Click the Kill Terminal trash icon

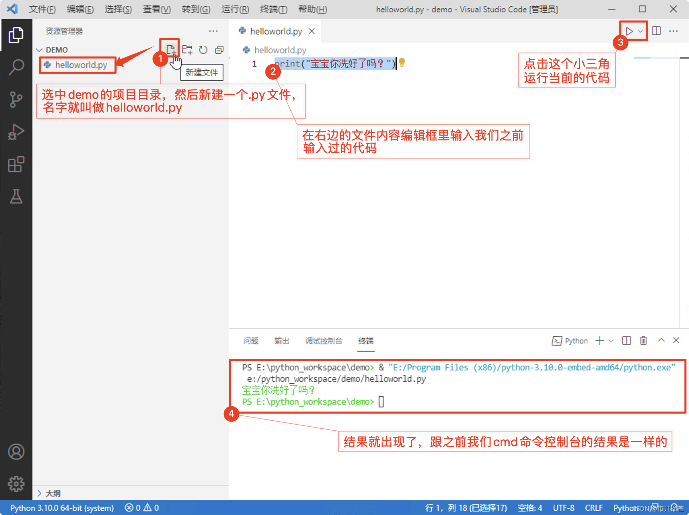point(643,341)
